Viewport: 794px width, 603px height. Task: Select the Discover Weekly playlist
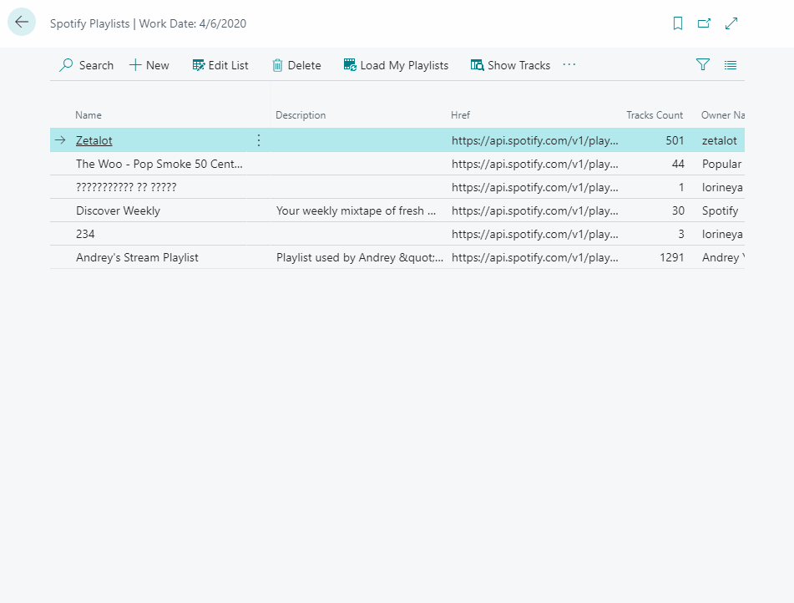118,210
